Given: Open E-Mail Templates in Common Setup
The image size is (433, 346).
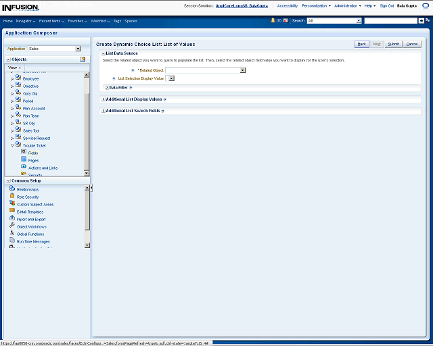Looking at the screenshot, I should pyautogui.click(x=30, y=212).
